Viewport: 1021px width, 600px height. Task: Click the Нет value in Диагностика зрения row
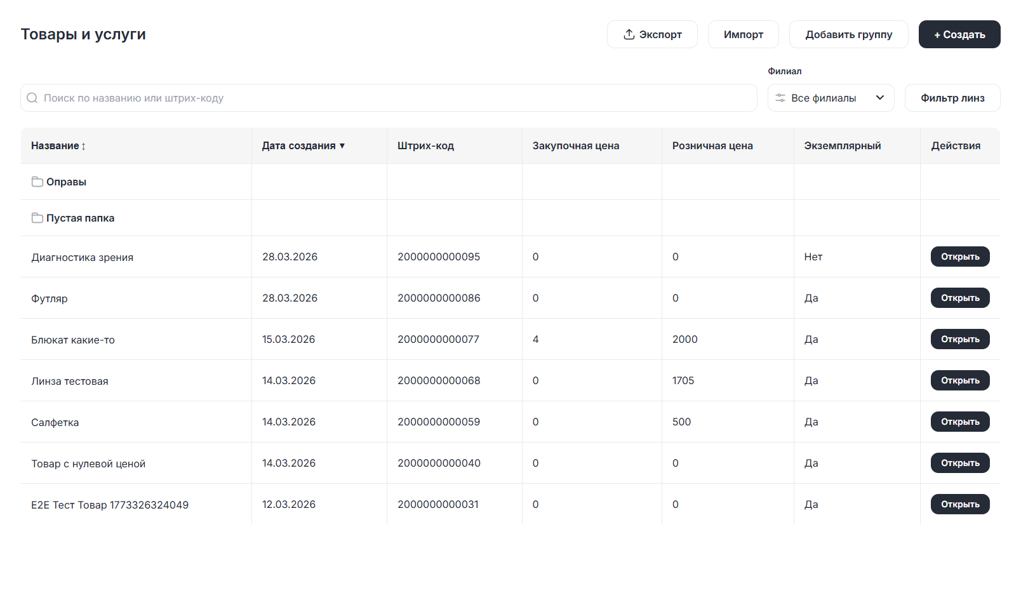813,257
